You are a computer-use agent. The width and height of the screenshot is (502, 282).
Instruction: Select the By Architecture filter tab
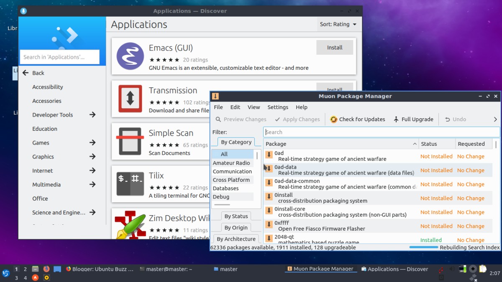pyautogui.click(x=236, y=239)
